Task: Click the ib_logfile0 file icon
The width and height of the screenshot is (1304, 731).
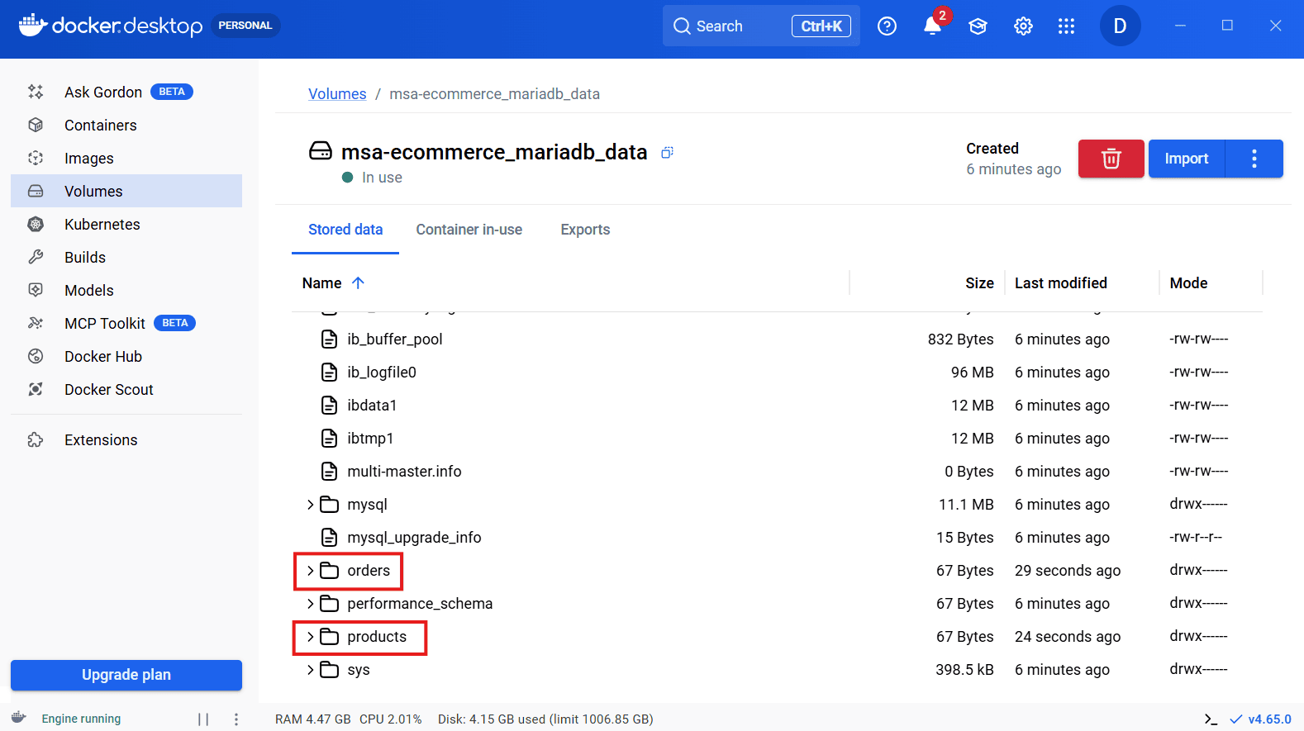Action: click(x=329, y=373)
